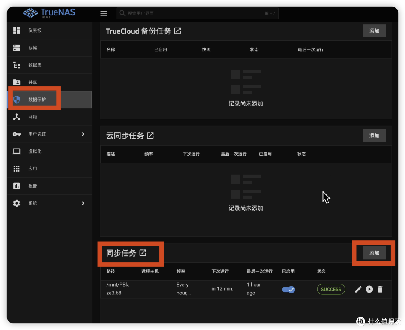Delete the sync task trash icon
405x330 pixels.
380,289
